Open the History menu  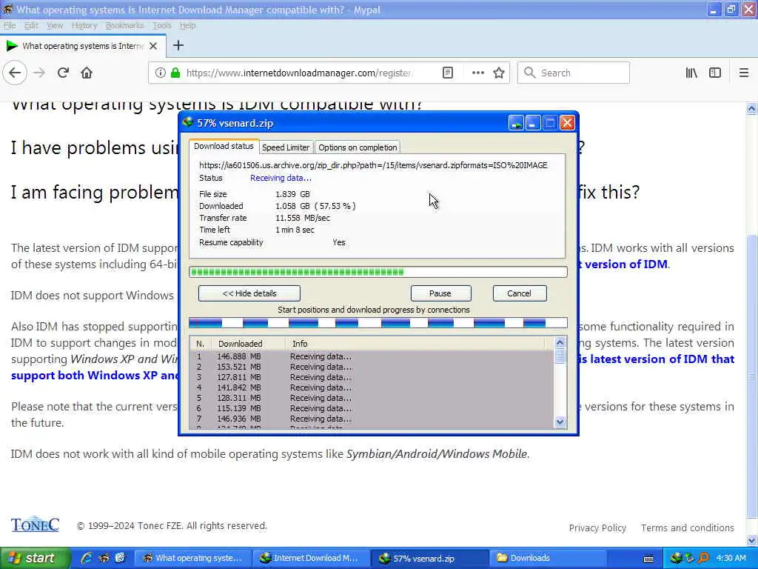pos(84,26)
